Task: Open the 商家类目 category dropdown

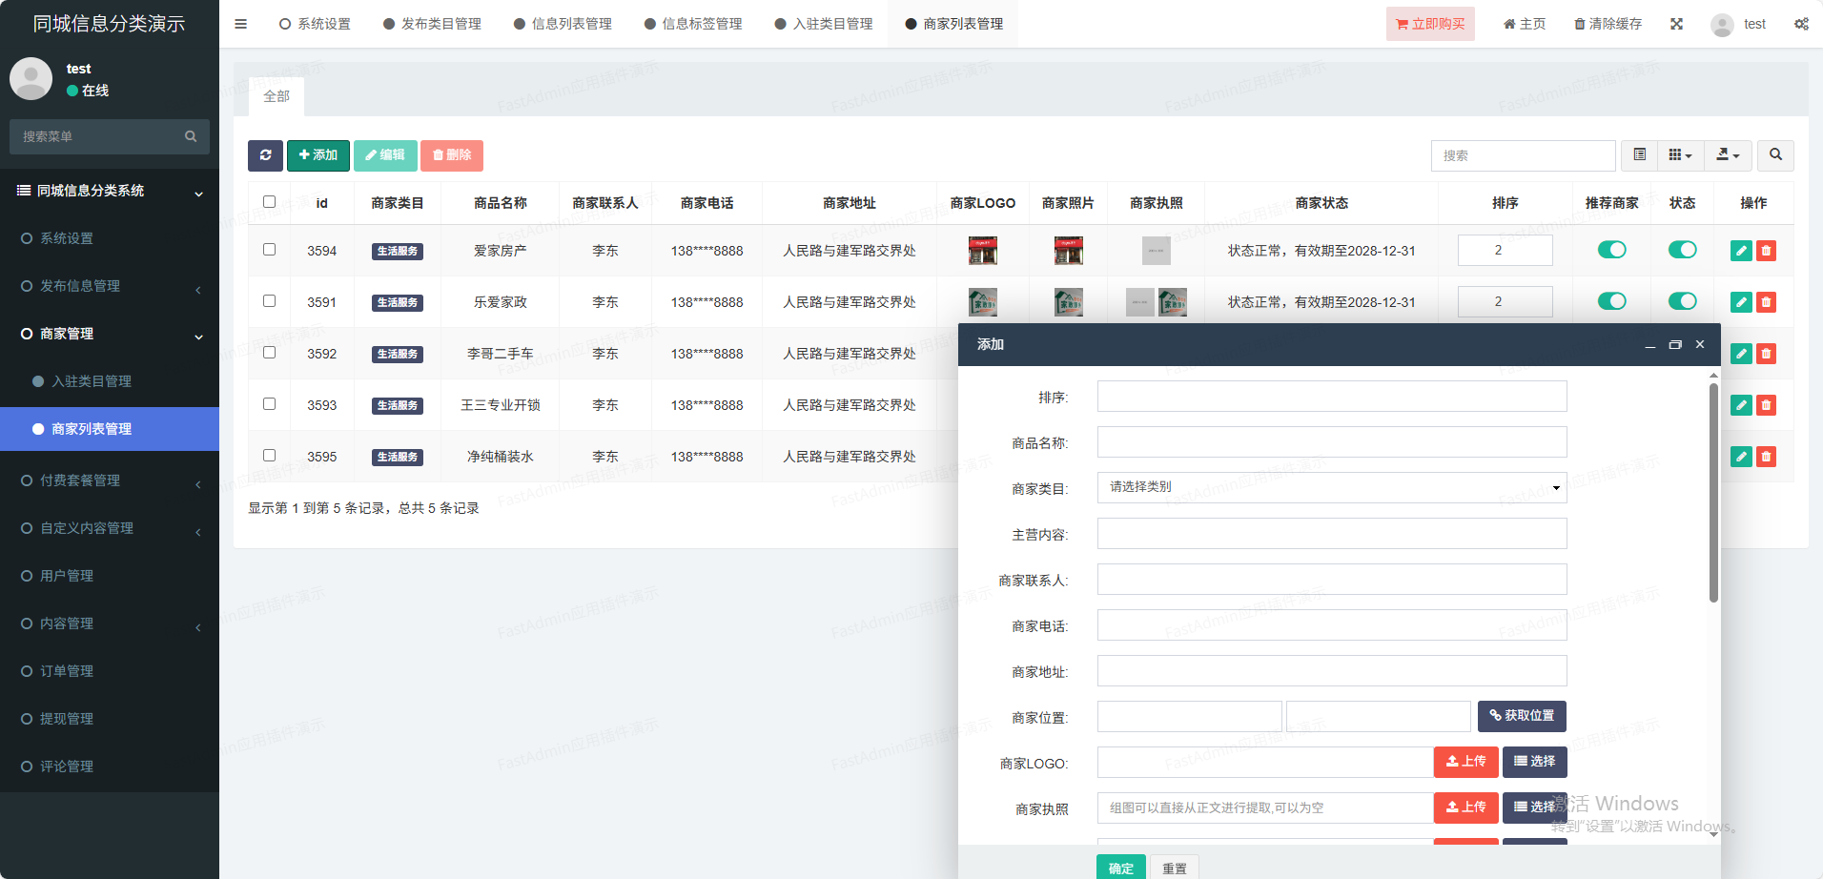Action: point(1331,487)
